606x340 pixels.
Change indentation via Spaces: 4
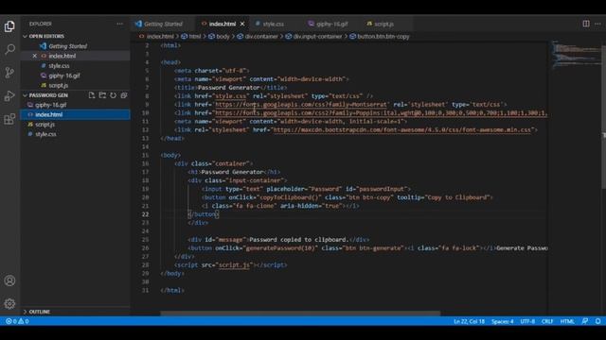pyautogui.click(x=503, y=321)
